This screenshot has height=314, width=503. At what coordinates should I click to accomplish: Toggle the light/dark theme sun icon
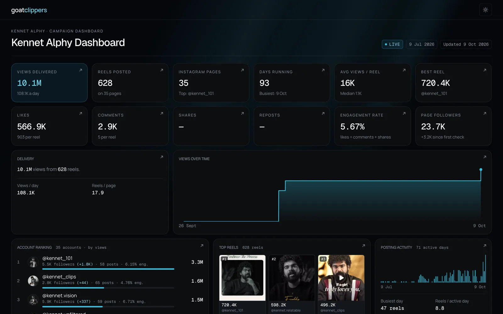(485, 10)
